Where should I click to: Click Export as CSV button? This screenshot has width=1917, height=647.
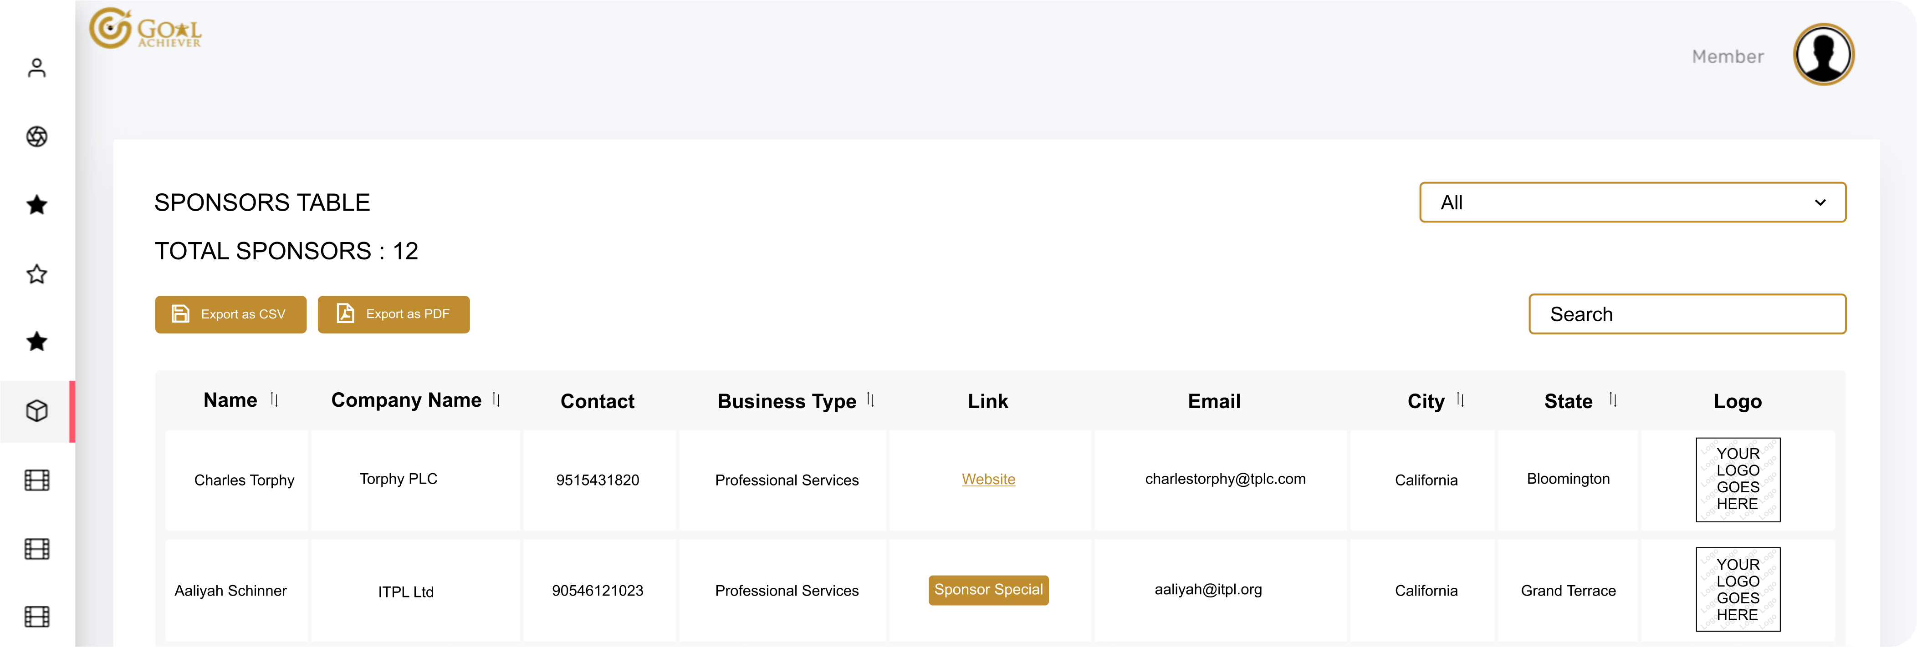[x=231, y=314]
